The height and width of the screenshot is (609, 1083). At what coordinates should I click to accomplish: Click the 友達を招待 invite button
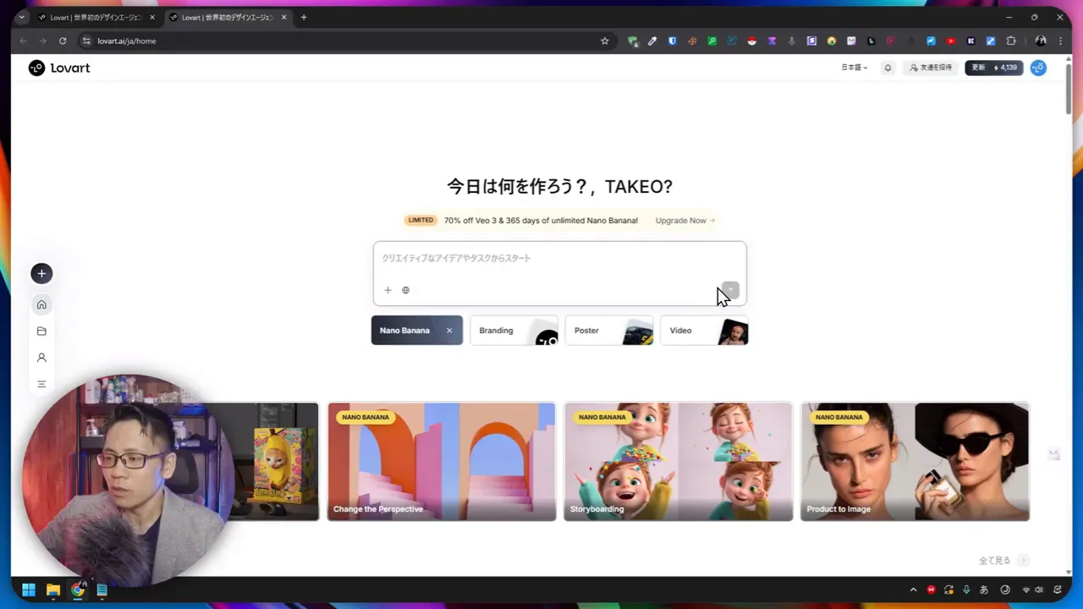click(931, 68)
